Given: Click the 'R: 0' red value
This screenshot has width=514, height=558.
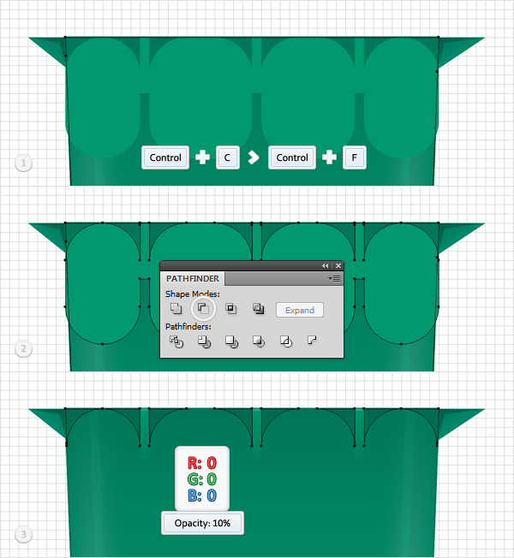Looking at the screenshot, I should tap(202, 463).
